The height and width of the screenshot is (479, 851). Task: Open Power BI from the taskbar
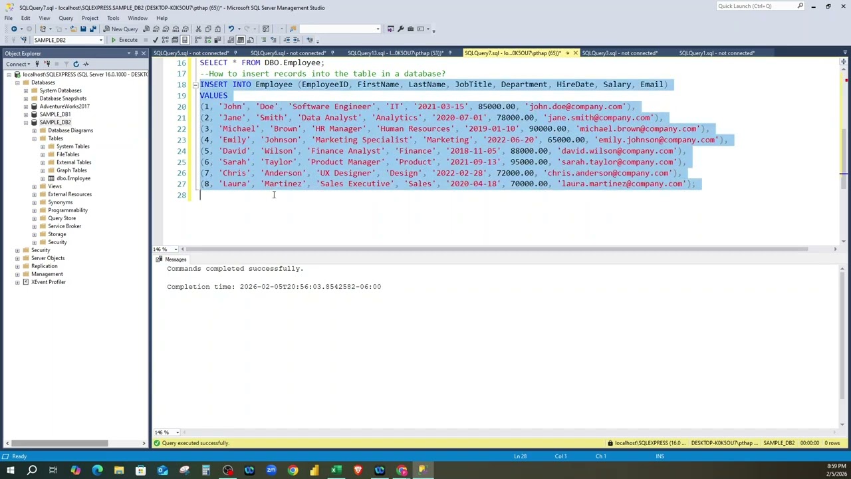pos(314,471)
